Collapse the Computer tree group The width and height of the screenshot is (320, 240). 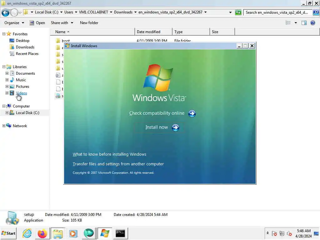[4, 106]
